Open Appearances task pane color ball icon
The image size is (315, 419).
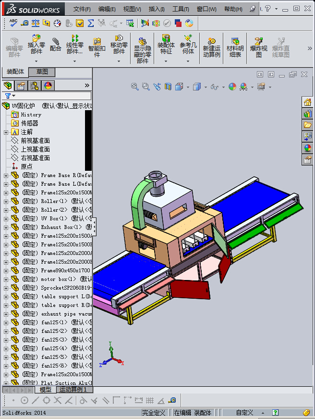pyautogui.click(x=307, y=148)
